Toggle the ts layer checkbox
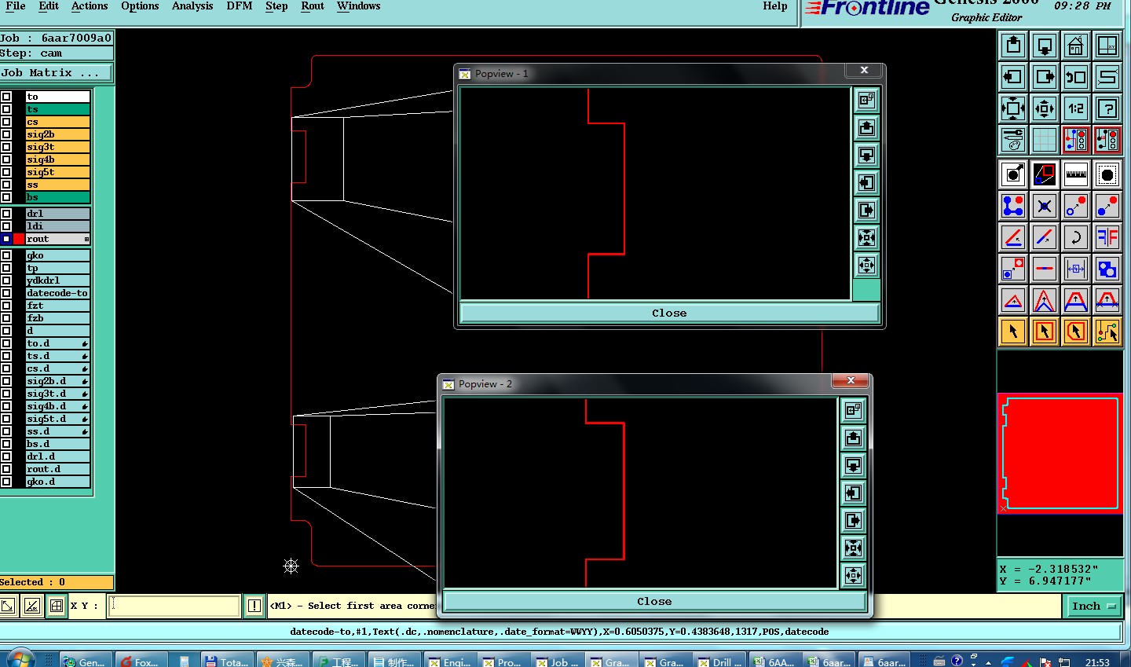Image resolution: width=1131 pixels, height=667 pixels. pyautogui.click(x=6, y=109)
